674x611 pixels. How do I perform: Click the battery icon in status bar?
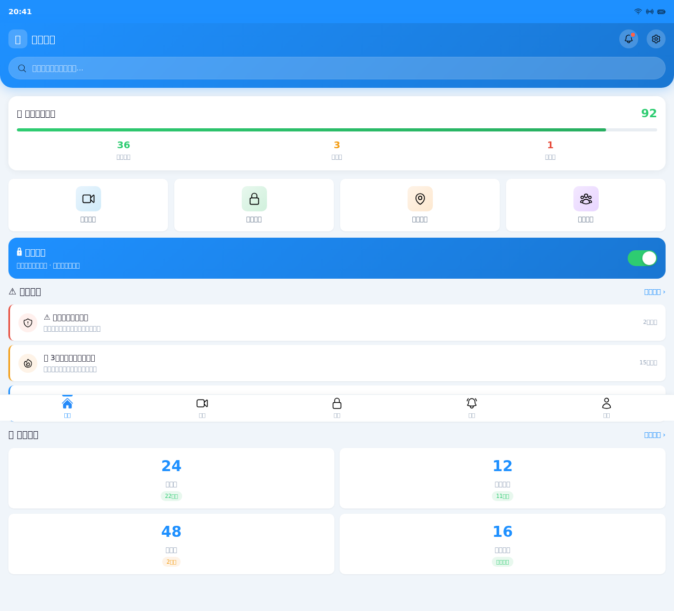click(x=661, y=12)
